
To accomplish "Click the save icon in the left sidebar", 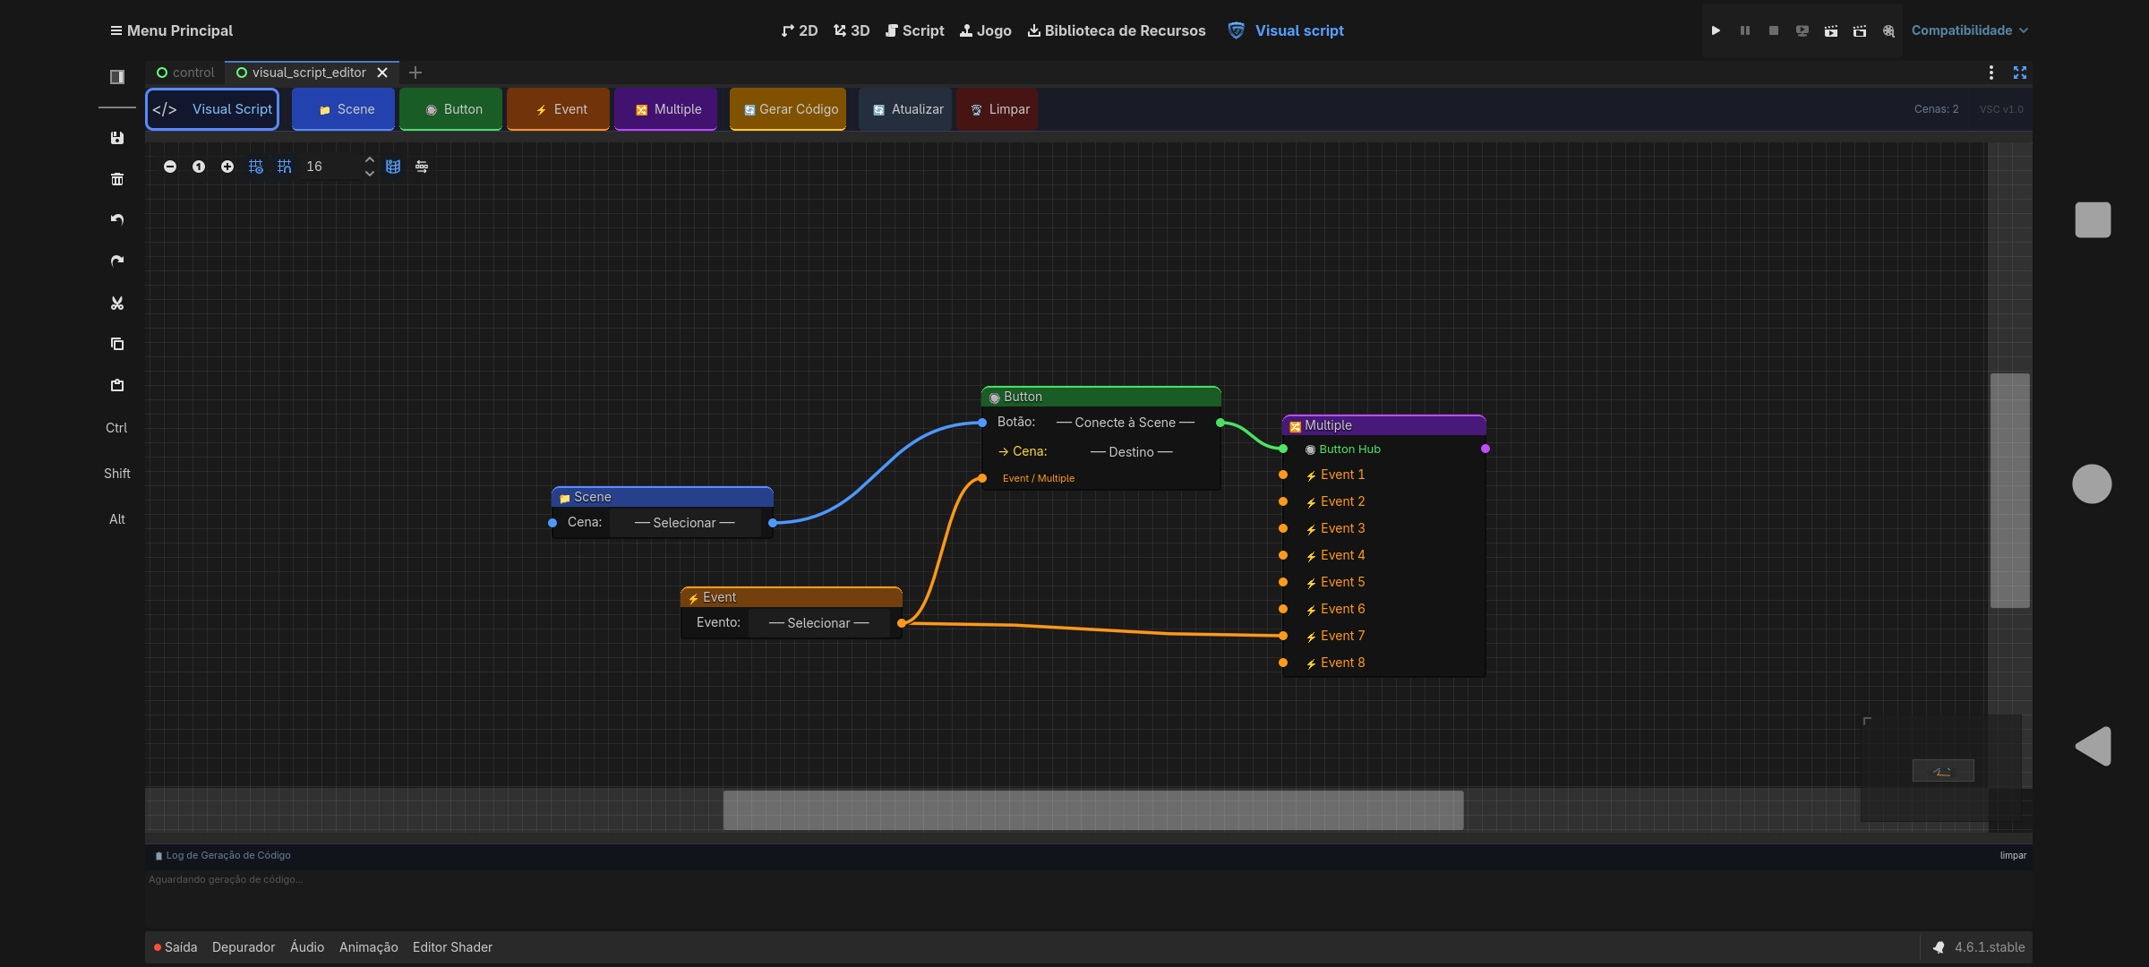I will coord(117,138).
